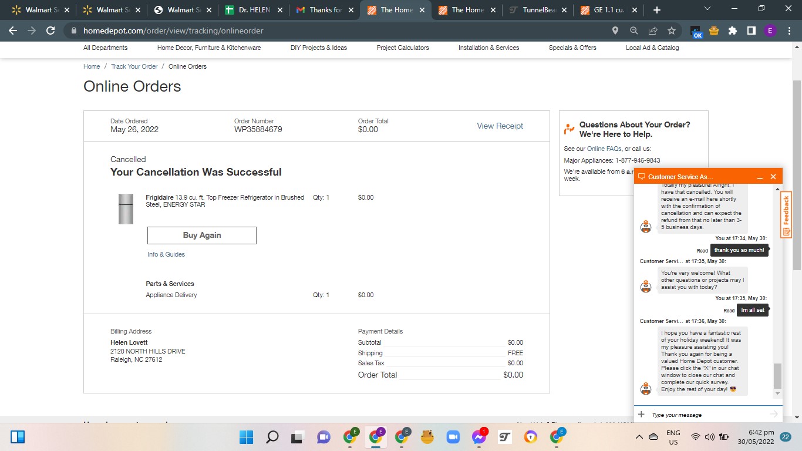This screenshot has width=802, height=451.
Task: Switch to the GE 1.1 cu. tab
Action: 609,10
